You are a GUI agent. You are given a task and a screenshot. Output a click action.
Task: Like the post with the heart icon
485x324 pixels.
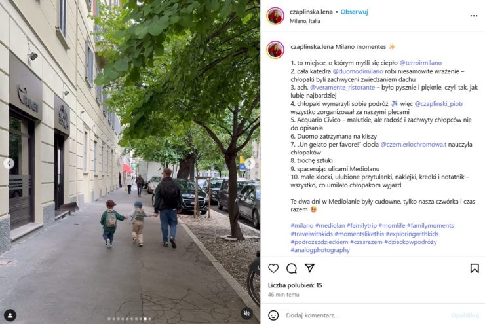pyautogui.click(x=273, y=268)
